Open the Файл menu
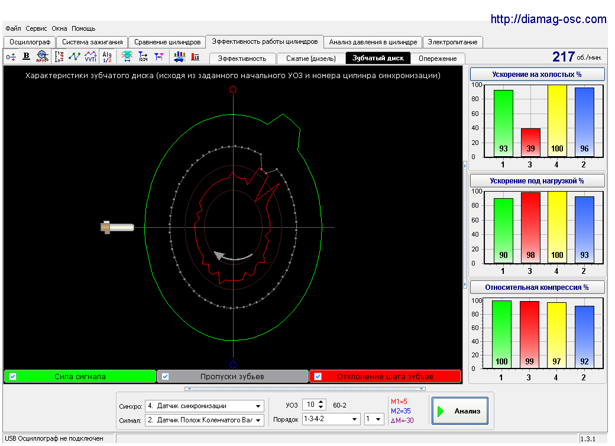 pyautogui.click(x=14, y=28)
